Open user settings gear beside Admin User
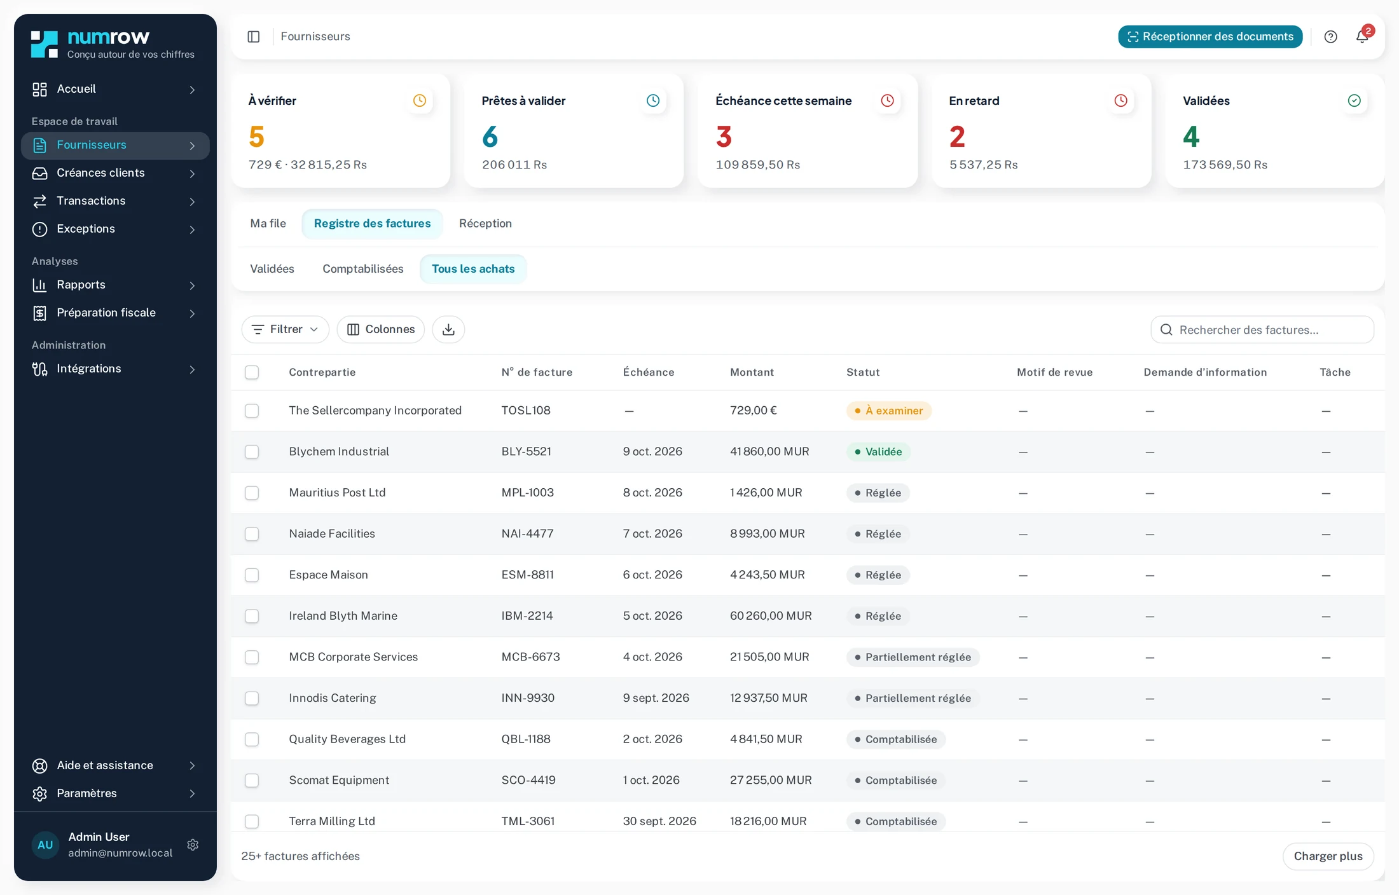The width and height of the screenshot is (1399, 895). pos(193,845)
